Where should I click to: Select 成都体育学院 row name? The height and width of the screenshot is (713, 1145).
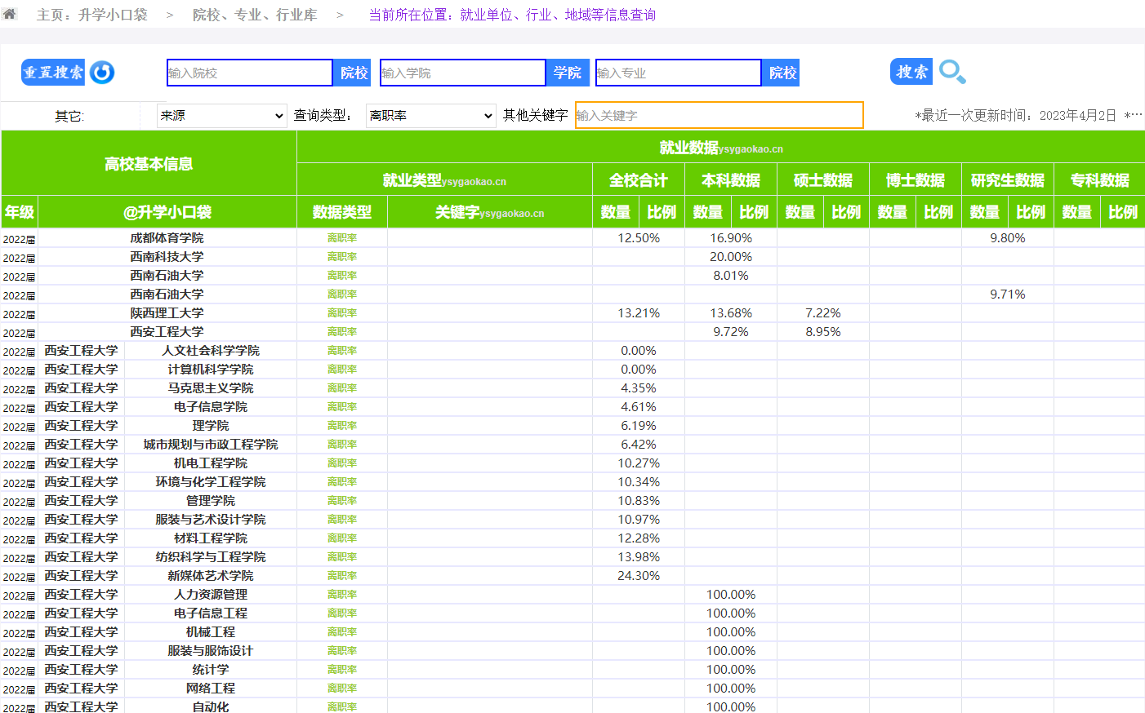tap(167, 238)
